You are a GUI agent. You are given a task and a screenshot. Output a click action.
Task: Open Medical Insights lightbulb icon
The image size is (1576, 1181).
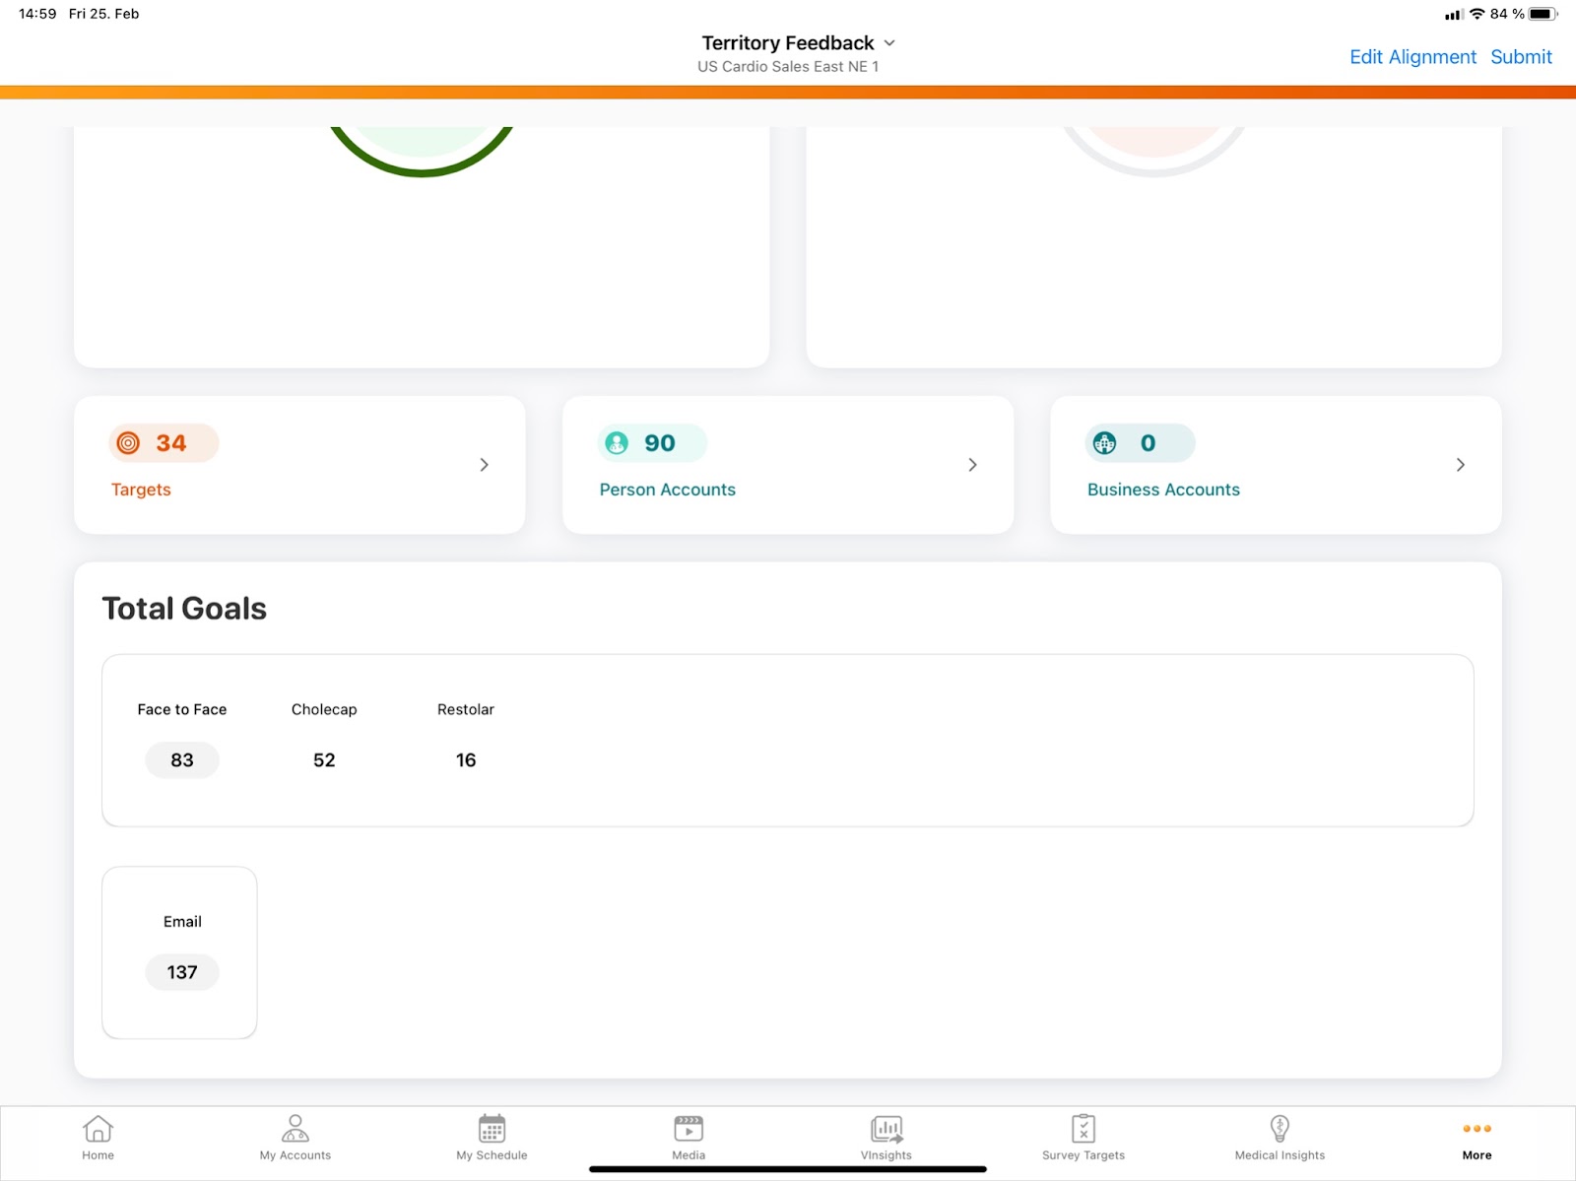(1280, 1129)
